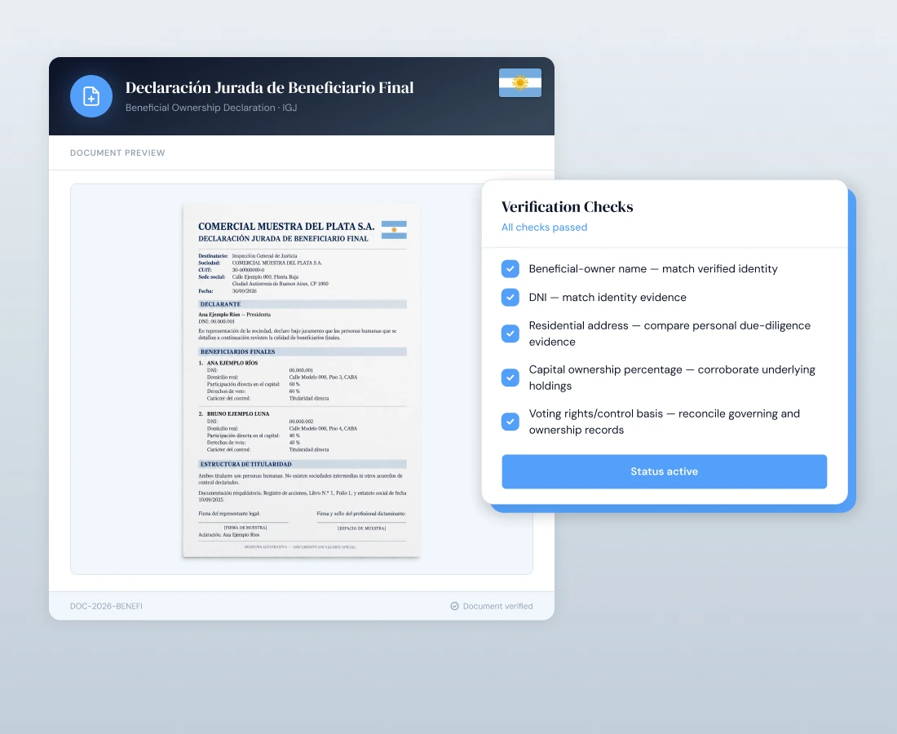Click the blue document-add icon in the header
Screen dimensions: 897x734
[91, 96]
